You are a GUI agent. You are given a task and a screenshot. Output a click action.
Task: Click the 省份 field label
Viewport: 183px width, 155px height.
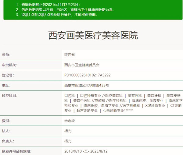(6, 55)
